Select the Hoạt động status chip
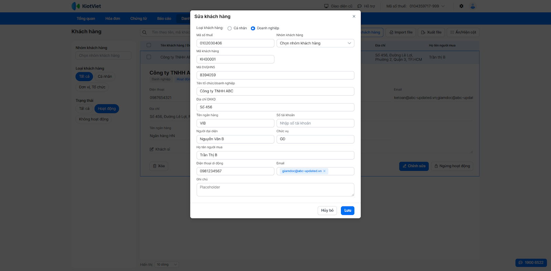 pos(107,109)
